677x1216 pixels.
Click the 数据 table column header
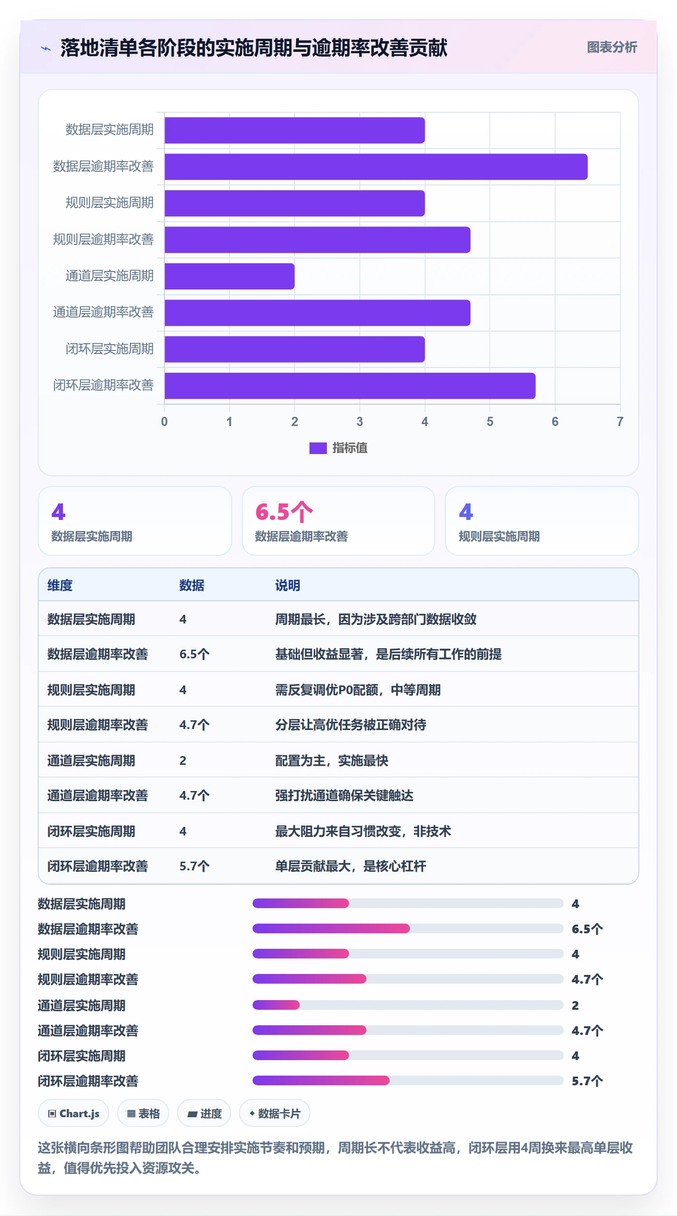tap(192, 585)
